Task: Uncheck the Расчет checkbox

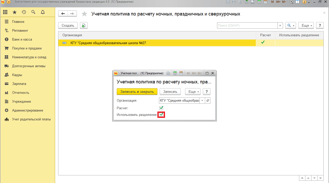Action: click(x=161, y=108)
